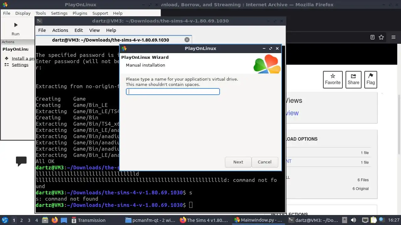
Task: Click the terminal window title bar icon
Action: click(39, 21)
